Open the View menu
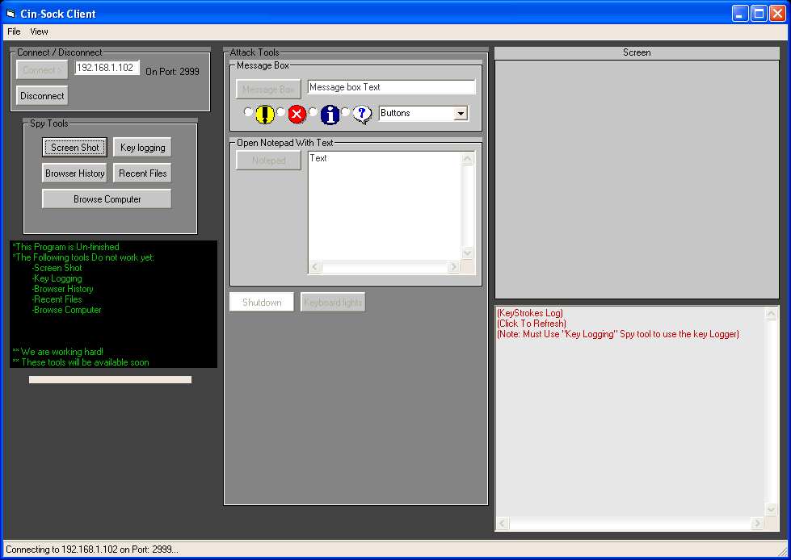791x560 pixels. pyautogui.click(x=39, y=31)
